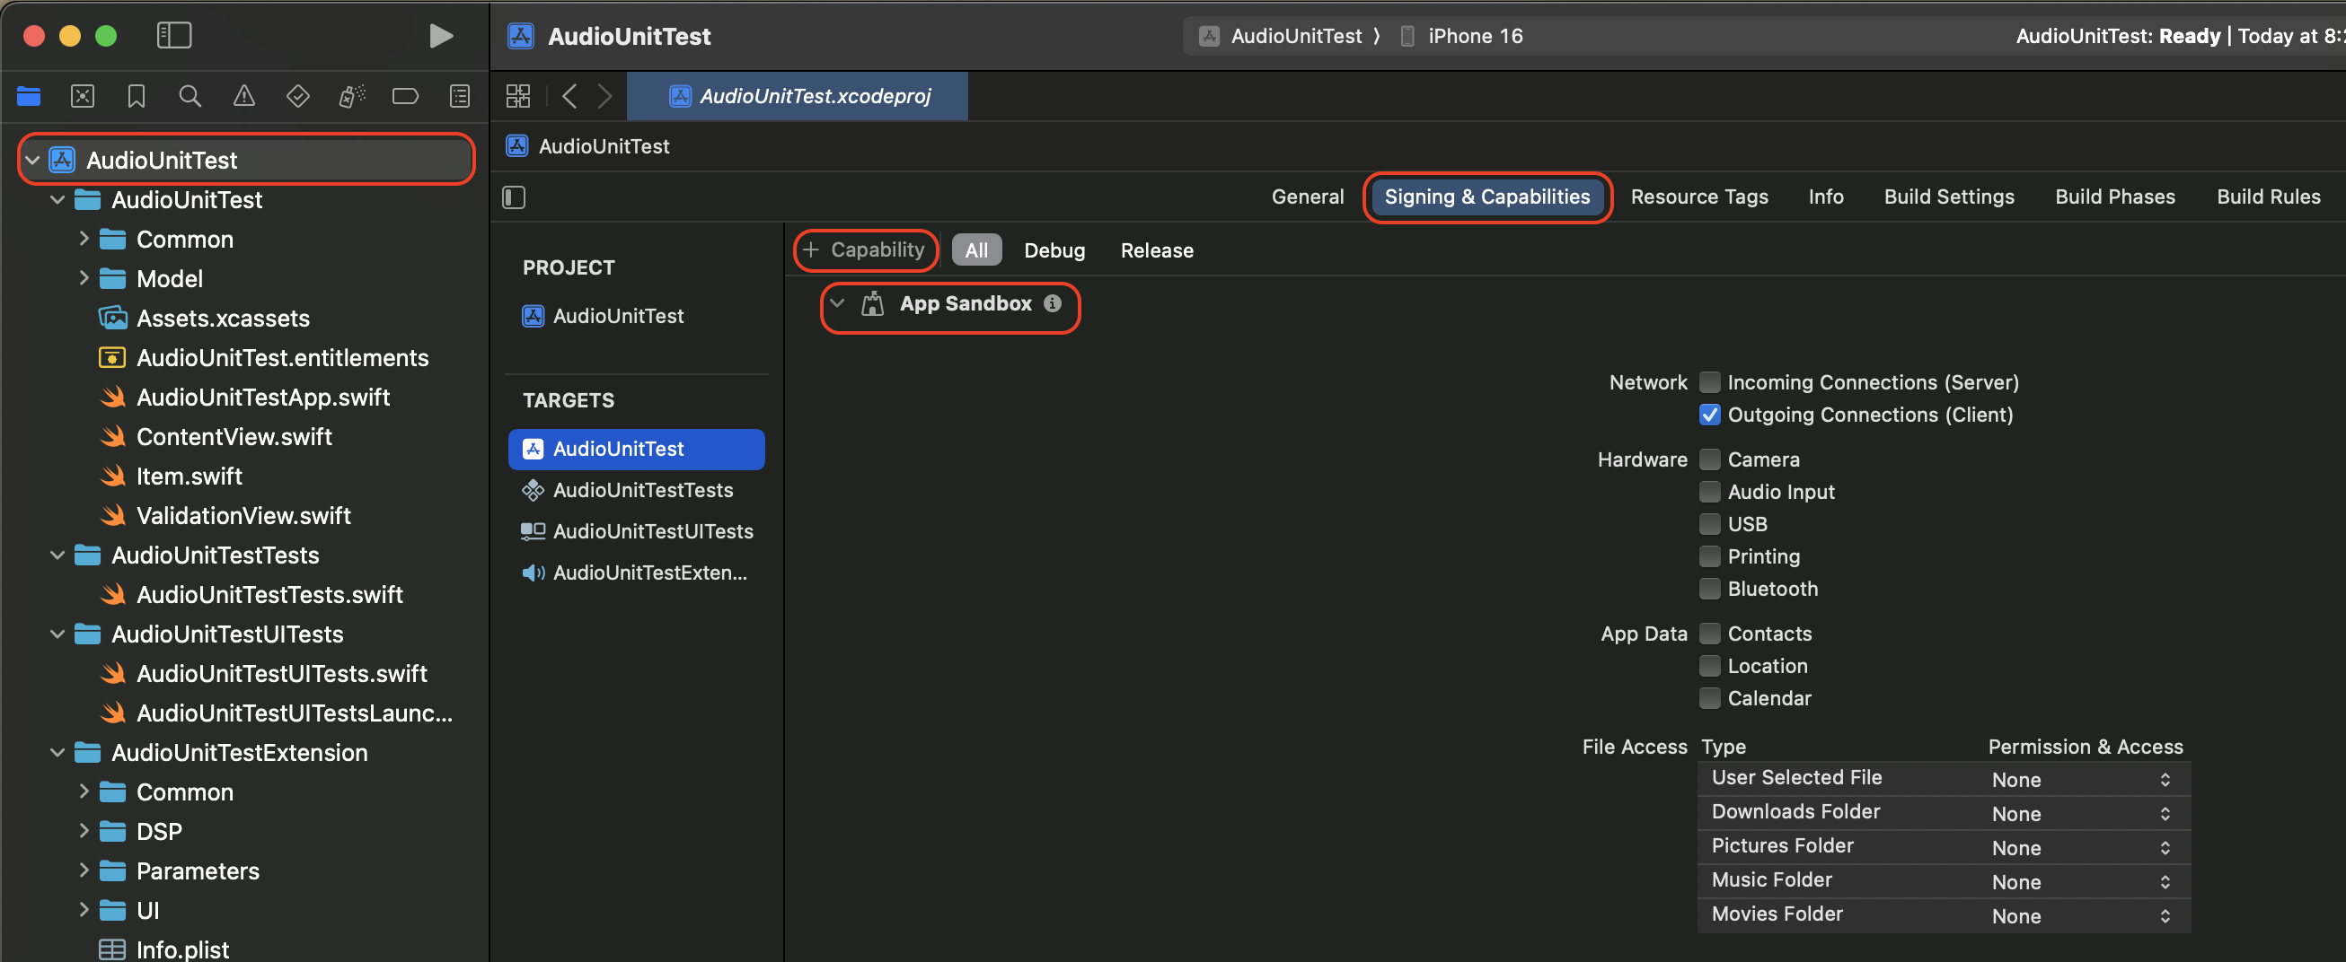Switch to the General tab
2346x962 pixels.
[1307, 197]
